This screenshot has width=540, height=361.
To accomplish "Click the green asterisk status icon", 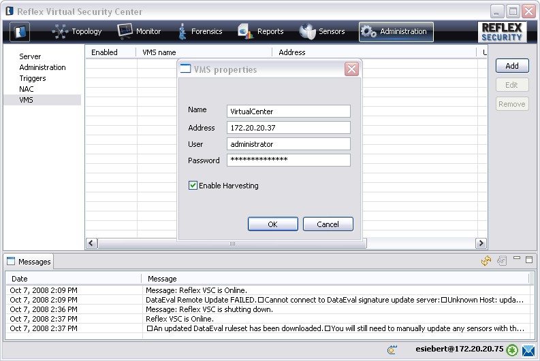I will (512, 349).
